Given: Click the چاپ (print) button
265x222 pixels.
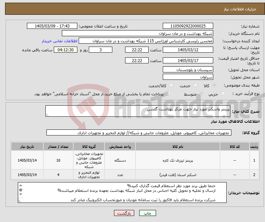Looking at the screenshot, I should click(x=147, y=213).
